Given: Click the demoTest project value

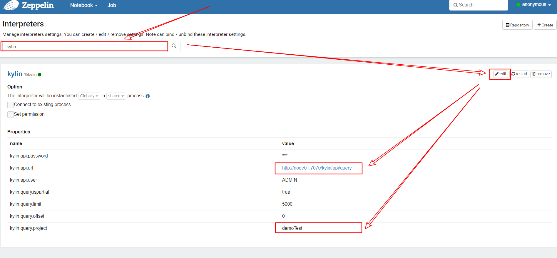Looking at the screenshot, I should (292, 228).
